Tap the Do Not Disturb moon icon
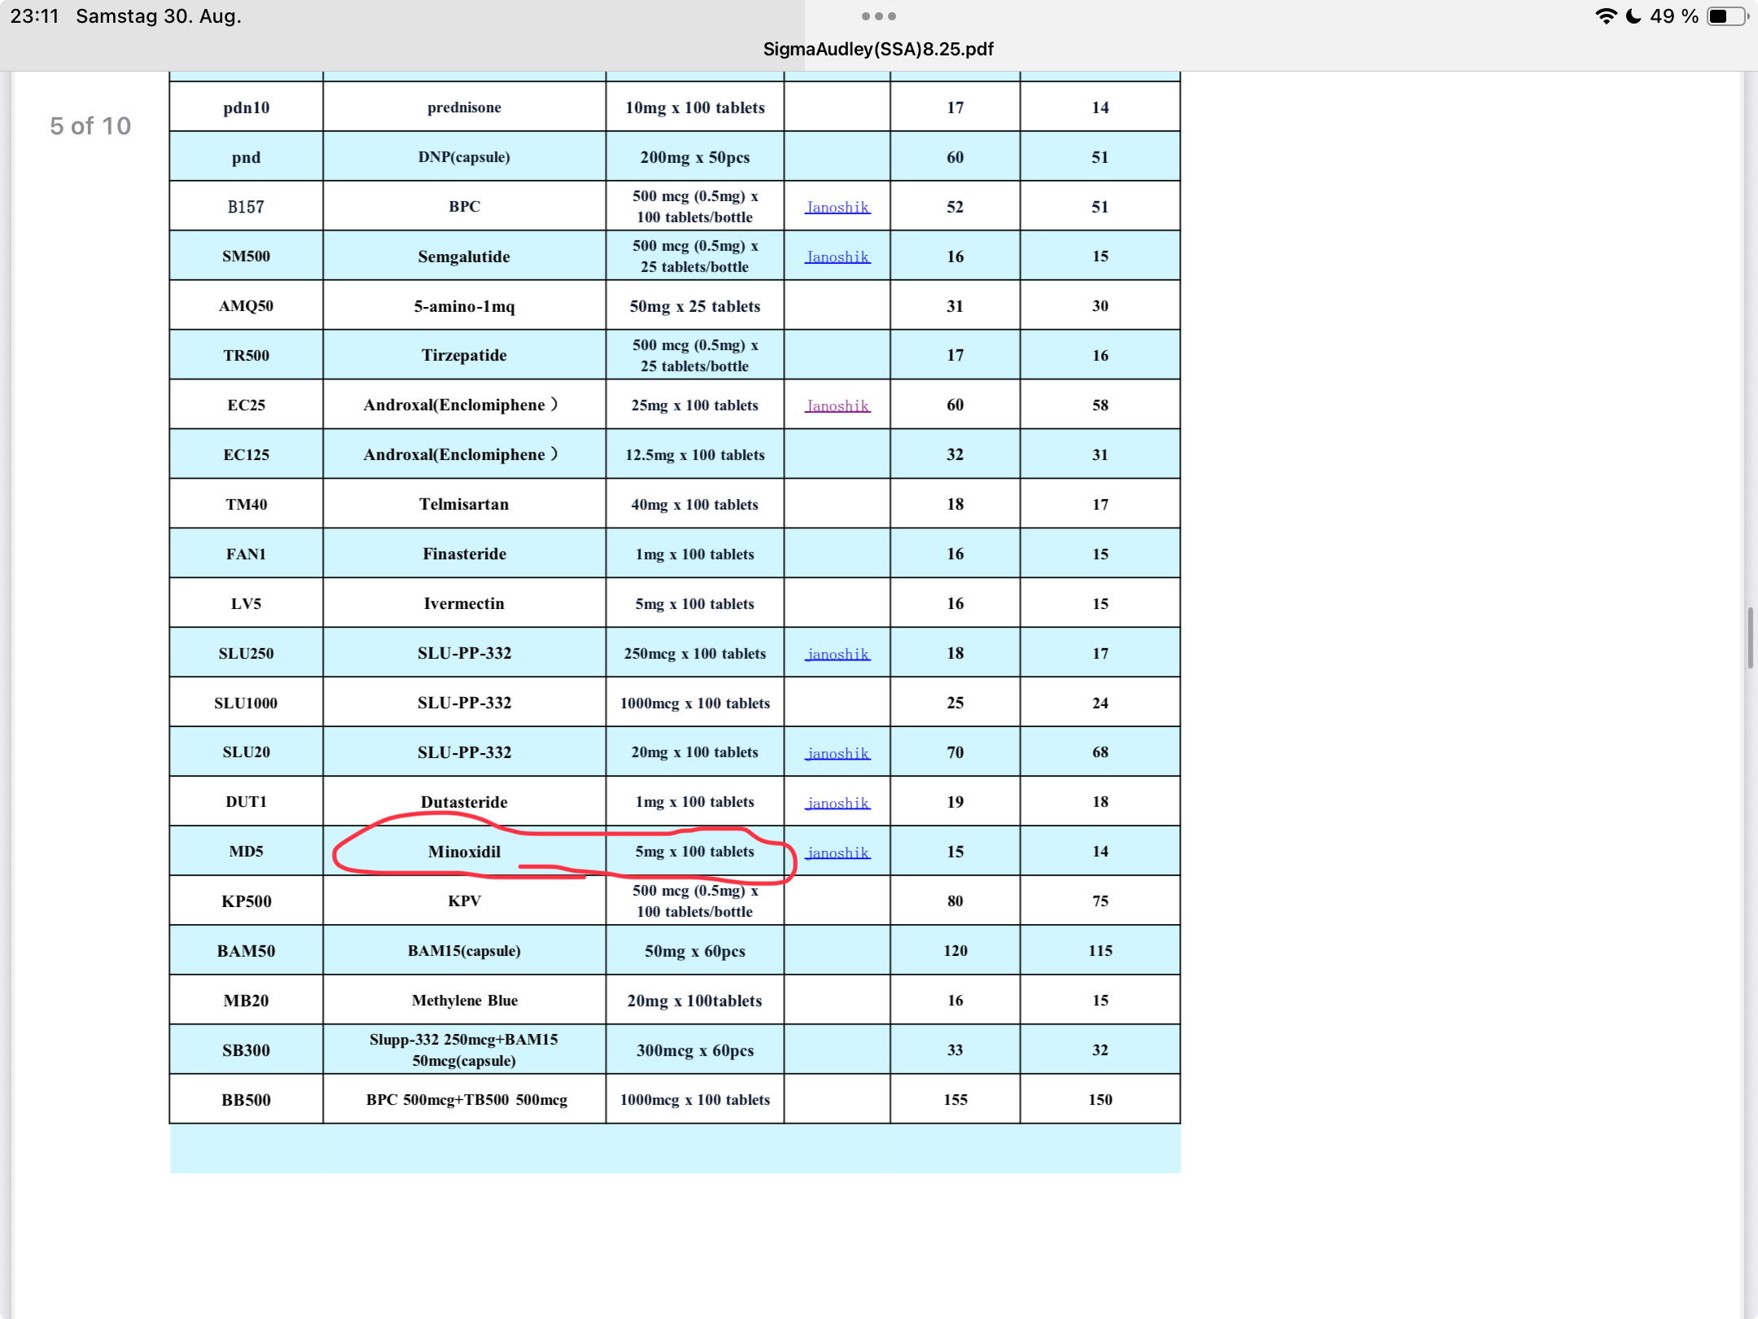 1633,16
